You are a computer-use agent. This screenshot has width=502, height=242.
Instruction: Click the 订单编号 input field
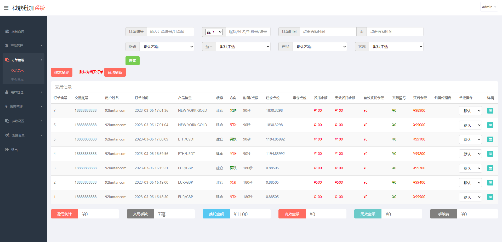click(x=170, y=32)
